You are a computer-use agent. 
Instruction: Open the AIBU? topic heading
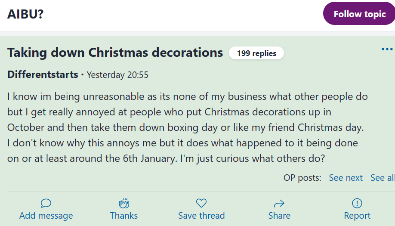tap(25, 14)
